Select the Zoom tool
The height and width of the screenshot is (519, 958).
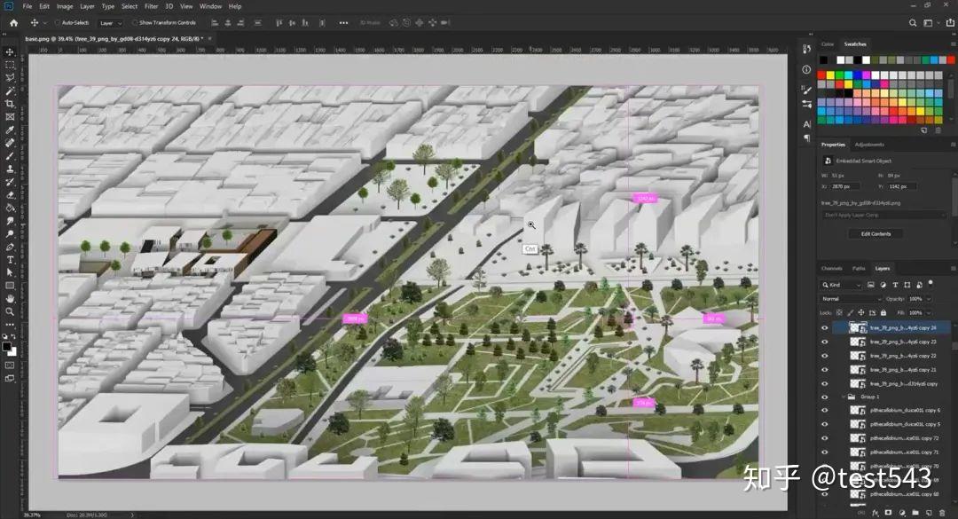click(10, 311)
